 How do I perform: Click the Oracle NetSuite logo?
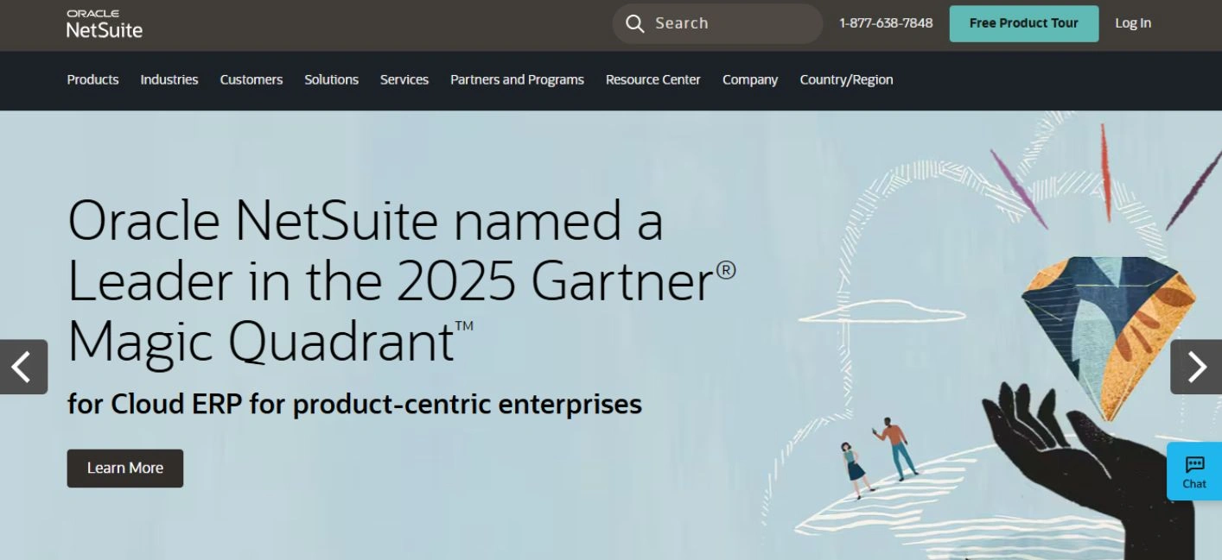click(104, 24)
